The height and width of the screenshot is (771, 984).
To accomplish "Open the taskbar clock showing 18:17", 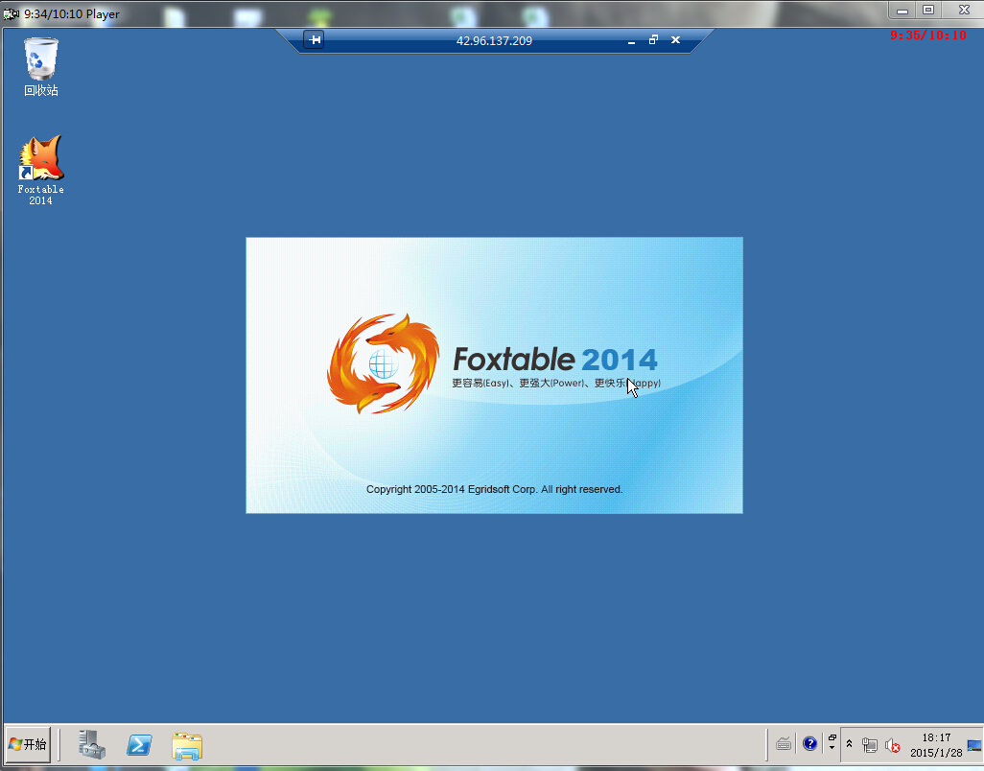I will click(x=936, y=745).
